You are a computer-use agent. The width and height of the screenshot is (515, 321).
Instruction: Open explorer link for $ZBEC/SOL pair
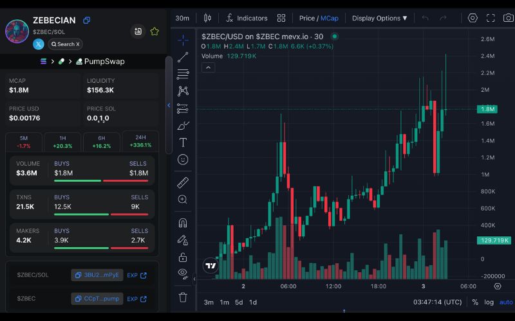[136, 275]
